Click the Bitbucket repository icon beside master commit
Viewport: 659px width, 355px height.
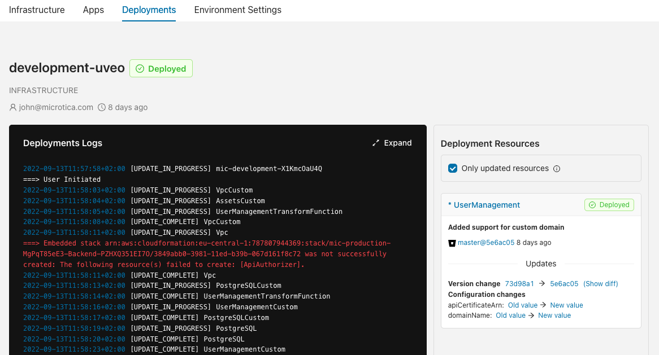pos(452,243)
